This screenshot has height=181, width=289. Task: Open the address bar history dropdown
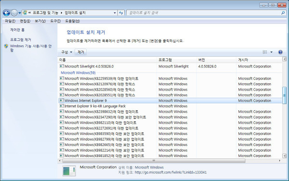(115, 13)
